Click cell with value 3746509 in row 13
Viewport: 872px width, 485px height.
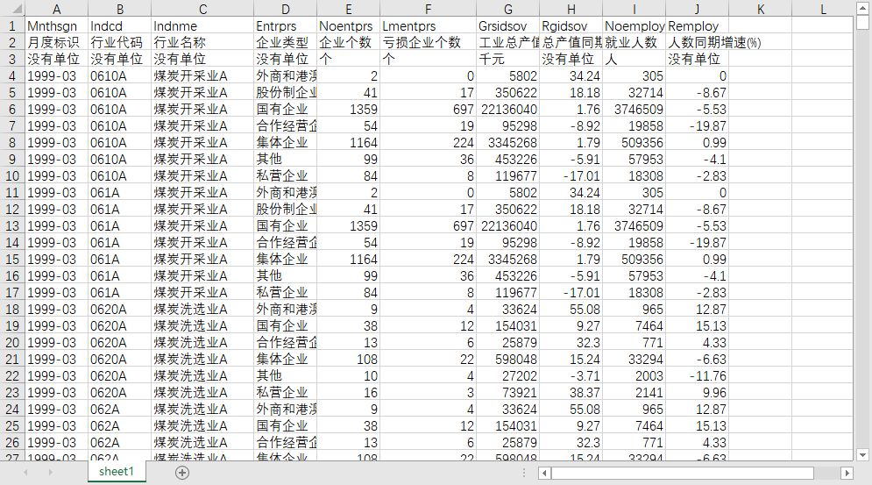click(634, 225)
